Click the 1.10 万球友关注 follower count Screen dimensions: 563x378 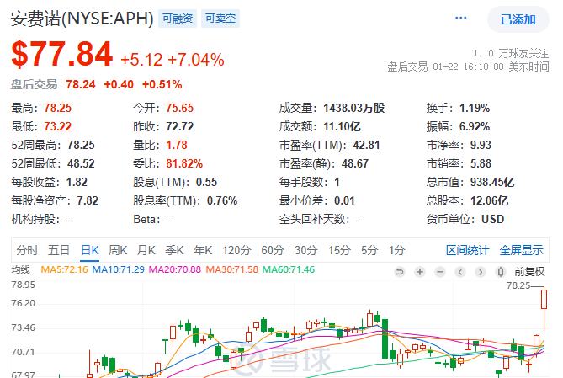coord(511,54)
